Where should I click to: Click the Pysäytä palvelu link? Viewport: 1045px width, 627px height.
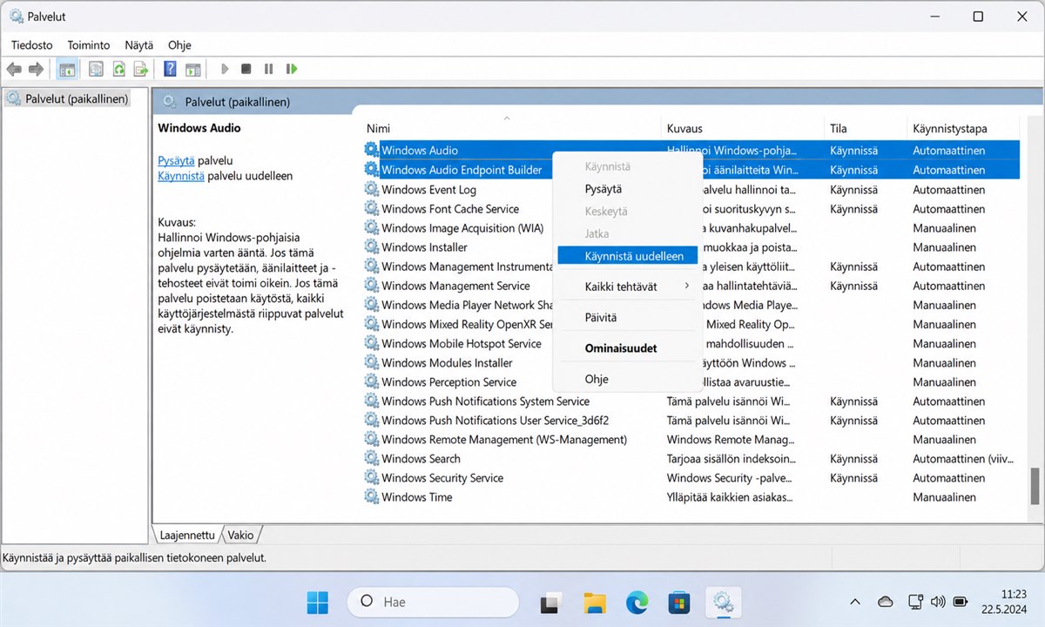[x=176, y=160]
